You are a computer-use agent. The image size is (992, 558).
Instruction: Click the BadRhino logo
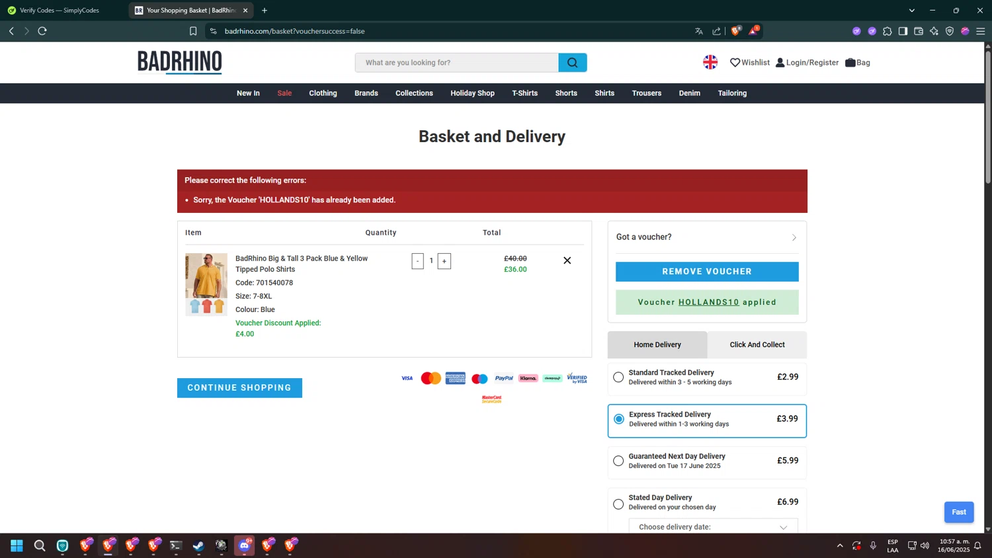point(180,62)
